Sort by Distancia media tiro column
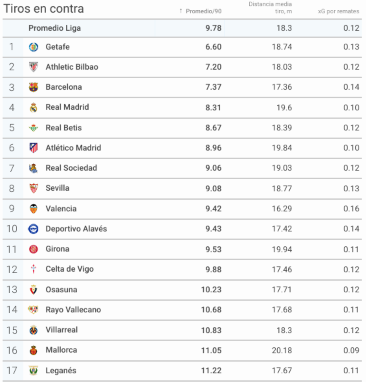The image size is (378, 382). click(270, 8)
